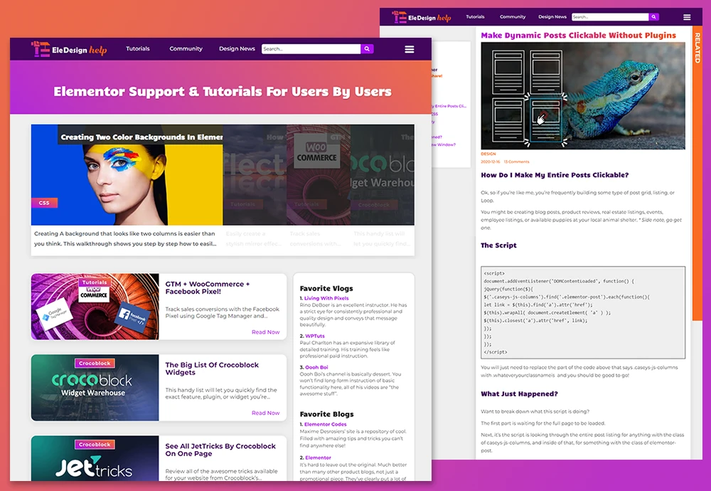Click the EleDesign help logo in front window
Screen dimensions: 711x491
coord(69,49)
